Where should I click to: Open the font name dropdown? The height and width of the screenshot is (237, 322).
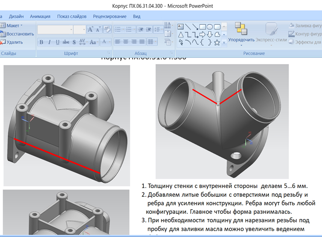click(70, 30)
